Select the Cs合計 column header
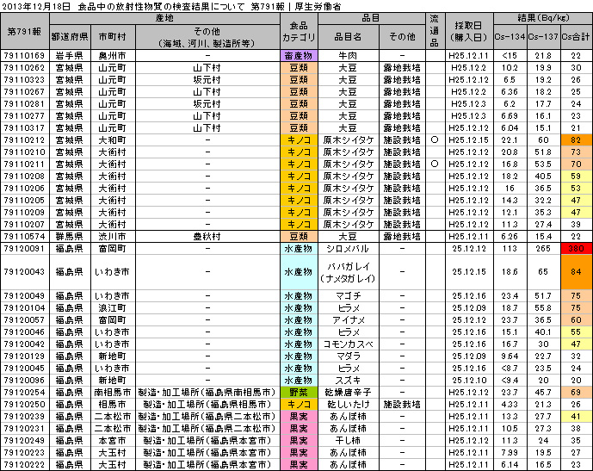Image resolution: width=593 pixels, height=471 pixels. tap(574, 38)
